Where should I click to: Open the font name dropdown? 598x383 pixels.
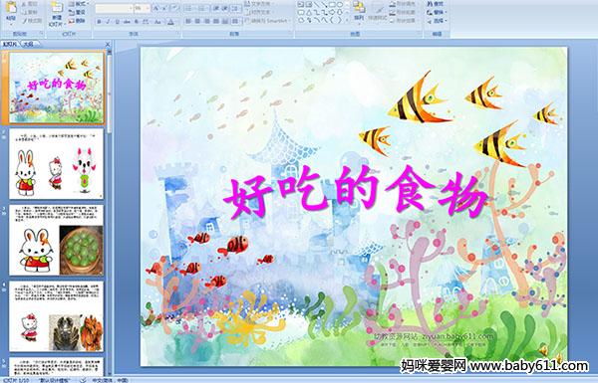pos(114,8)
